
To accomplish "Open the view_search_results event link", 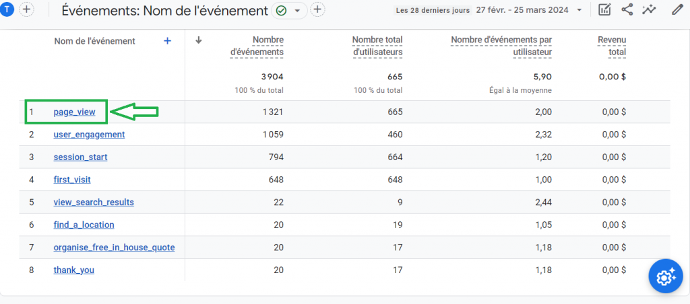I will (94, 202).
